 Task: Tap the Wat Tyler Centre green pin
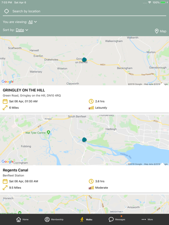tap(48, 132)
